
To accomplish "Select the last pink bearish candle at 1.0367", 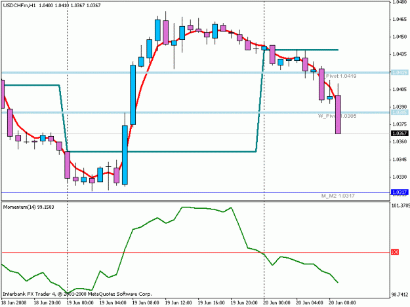I will [x=338, y=115].
